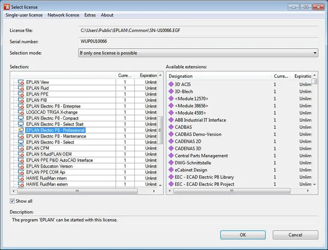Click the icon beside EPLAN PIB
Viewport: 328px width, 250px height.
pos(21,100)
